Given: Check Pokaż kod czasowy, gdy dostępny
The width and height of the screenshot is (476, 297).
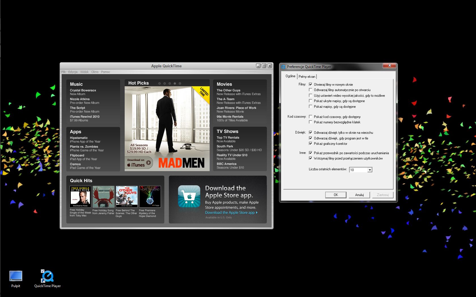Looking at the screenshot, I should click(x=311, y=117).
